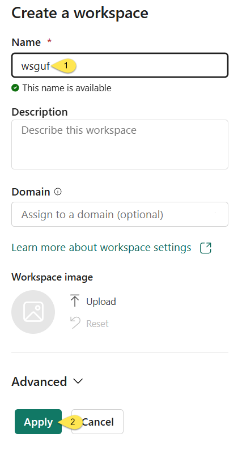Viewport: 238px width, 450px height.
Task: Click the Reset undo arrow icon
Action: pyautogui.click(x=75, y=323)
